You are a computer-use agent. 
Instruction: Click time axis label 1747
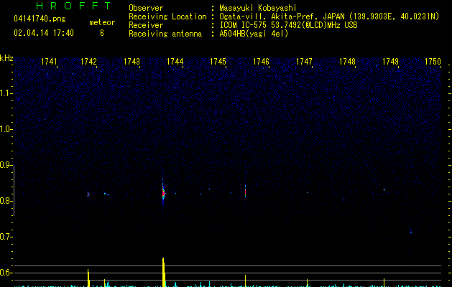305,62
